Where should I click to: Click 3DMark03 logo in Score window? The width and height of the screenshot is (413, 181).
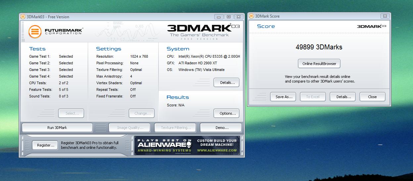tap(371, 26)
